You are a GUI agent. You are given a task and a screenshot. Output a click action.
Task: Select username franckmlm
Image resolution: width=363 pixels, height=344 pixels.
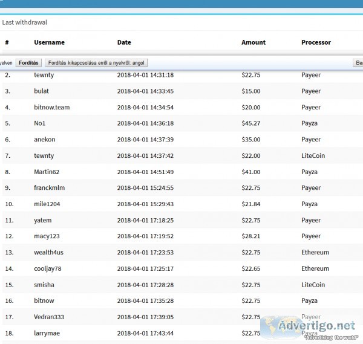pyautogui.click(x=50, y=187)
